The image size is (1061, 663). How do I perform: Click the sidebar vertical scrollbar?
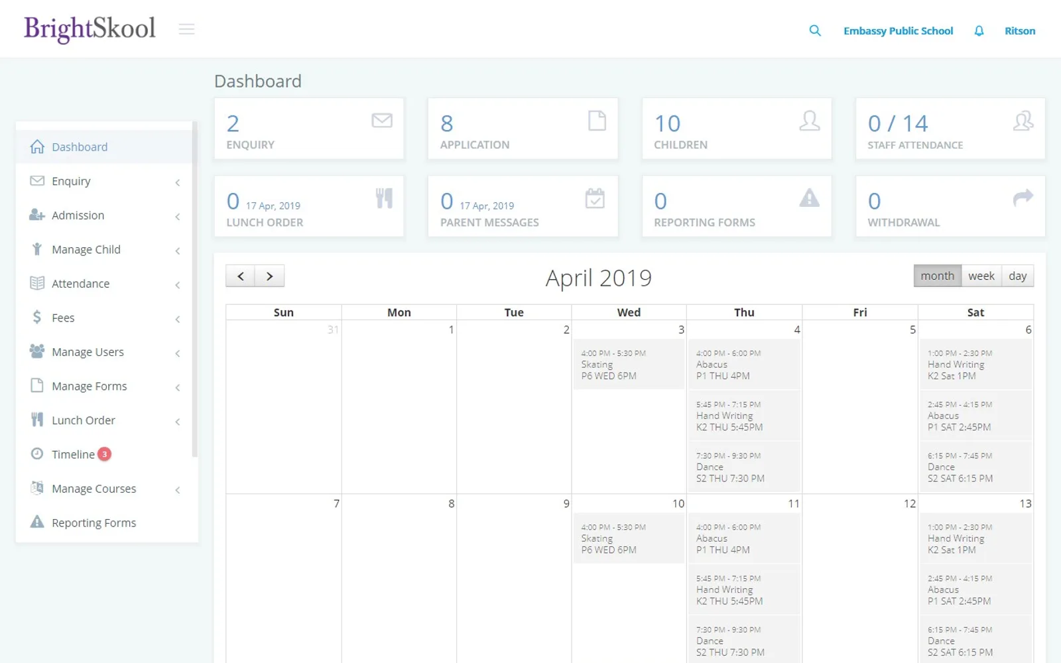(x=195, y=288)
